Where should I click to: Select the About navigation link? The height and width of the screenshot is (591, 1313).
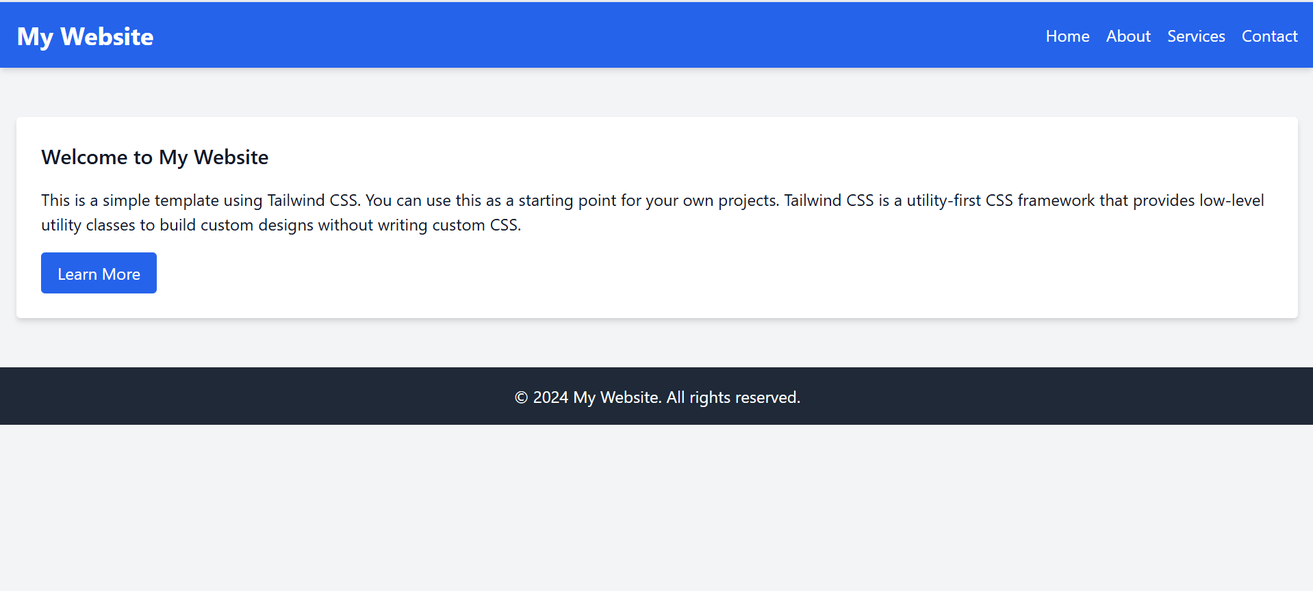(1127, 36)
